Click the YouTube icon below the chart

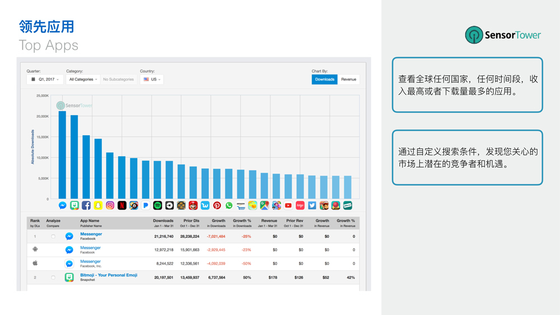coord(288,206)
